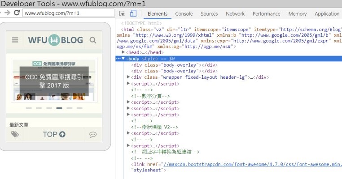
Task: Open the Memory tab
Action: (x=298, y=14)
